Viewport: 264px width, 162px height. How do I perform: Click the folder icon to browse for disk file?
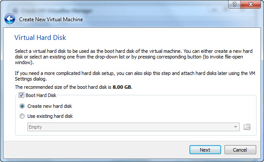pos(247,127)
